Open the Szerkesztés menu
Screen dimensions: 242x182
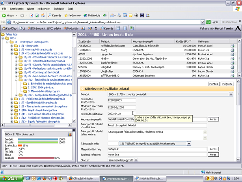click(17, 9)
